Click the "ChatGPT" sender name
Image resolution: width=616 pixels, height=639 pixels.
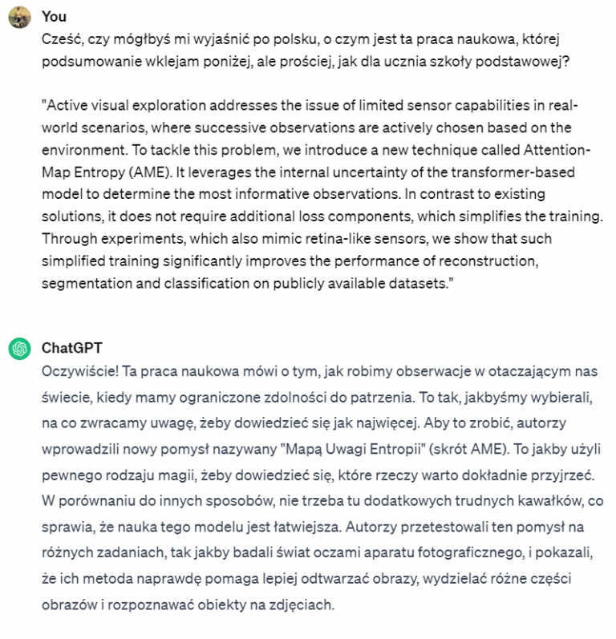(71, 349)
